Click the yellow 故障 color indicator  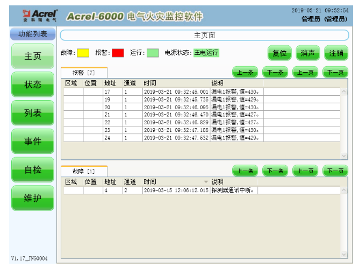coord(83,53)
